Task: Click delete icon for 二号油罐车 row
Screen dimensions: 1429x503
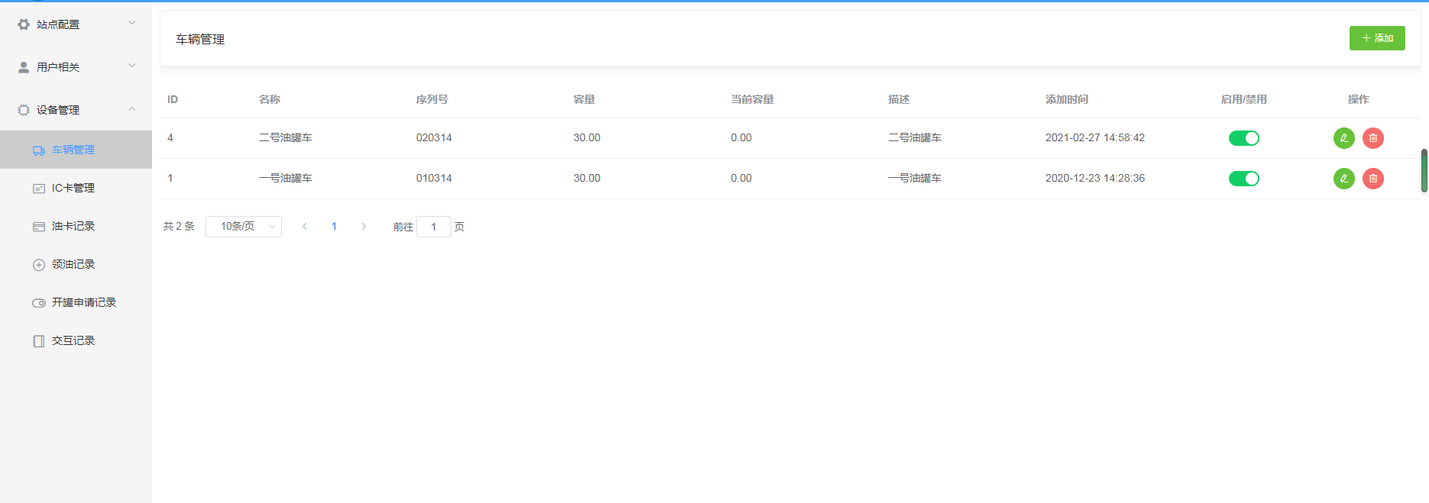Action: click(1372, 138)
